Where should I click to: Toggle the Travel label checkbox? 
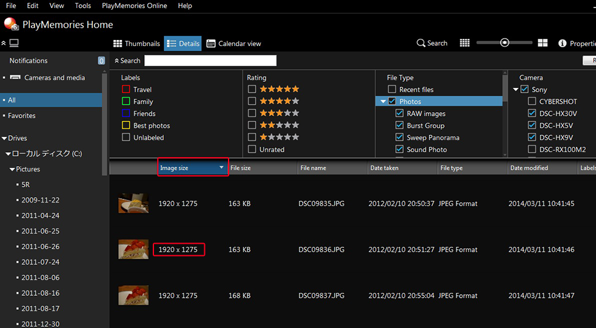pyautogui.click(x=126, y=89)
